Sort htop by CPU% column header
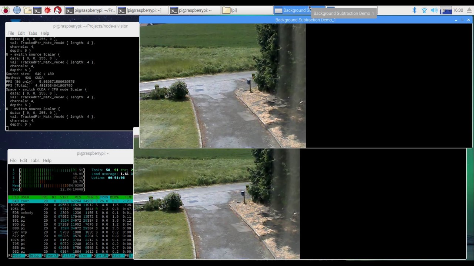 coord(104,197)
